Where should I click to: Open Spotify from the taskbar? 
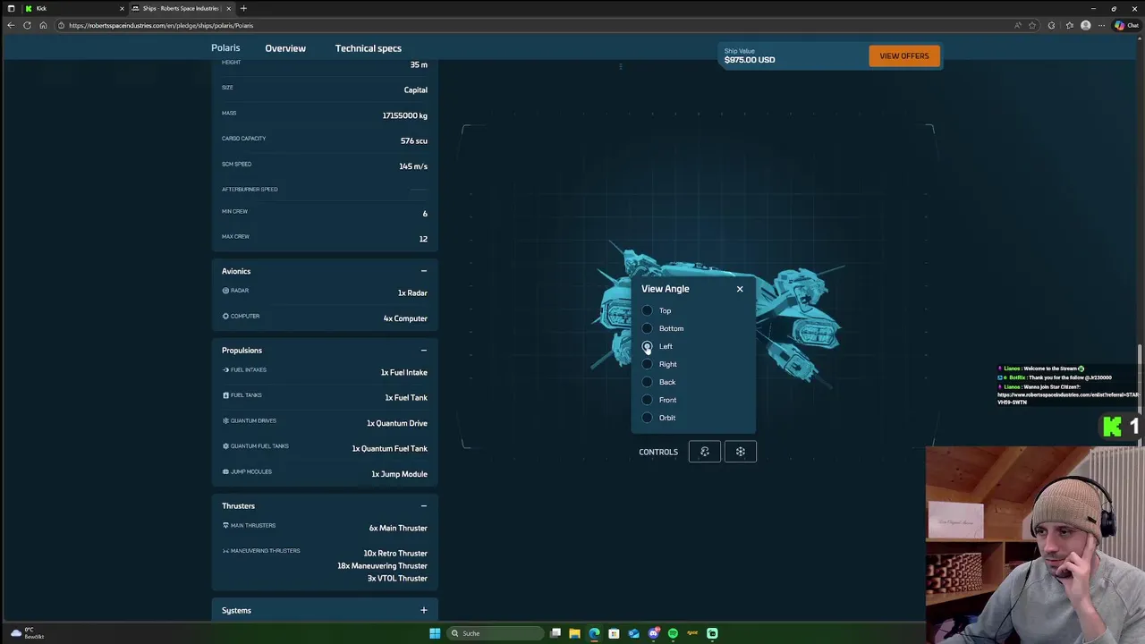pos(673,633)
